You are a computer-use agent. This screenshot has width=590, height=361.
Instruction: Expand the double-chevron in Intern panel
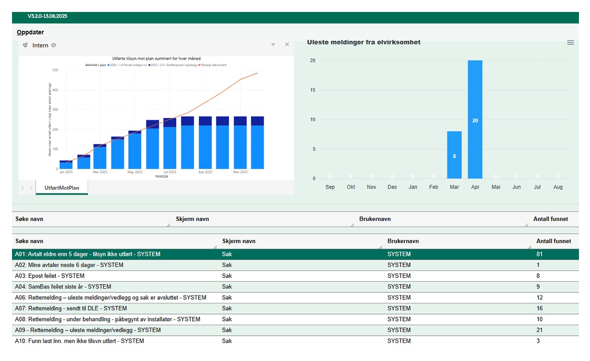tap(273, 45)
